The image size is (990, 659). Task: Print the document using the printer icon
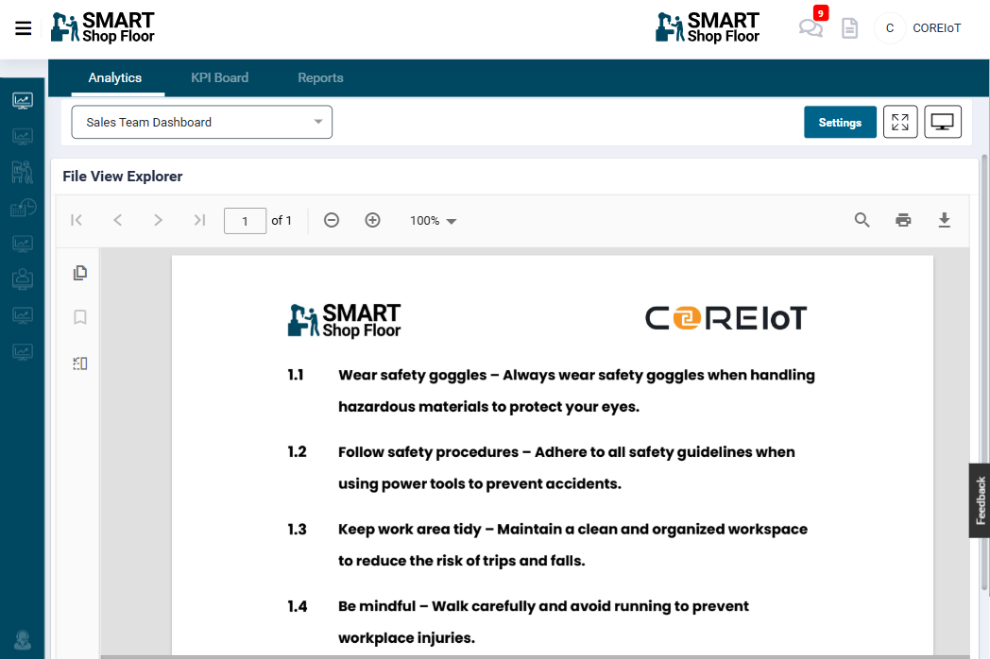(x=903, y=220)
